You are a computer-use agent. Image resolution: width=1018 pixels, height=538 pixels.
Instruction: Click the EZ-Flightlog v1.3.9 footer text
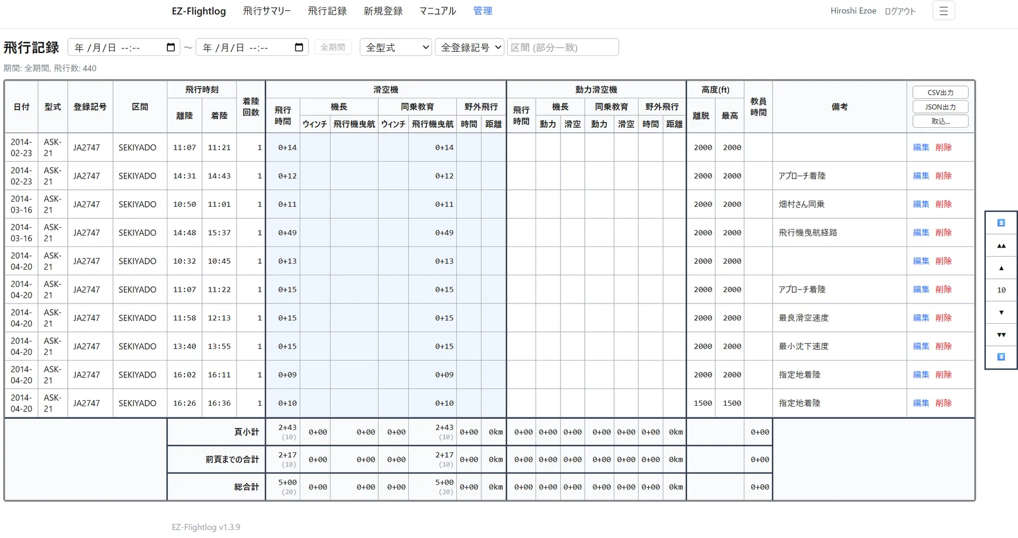206,527
